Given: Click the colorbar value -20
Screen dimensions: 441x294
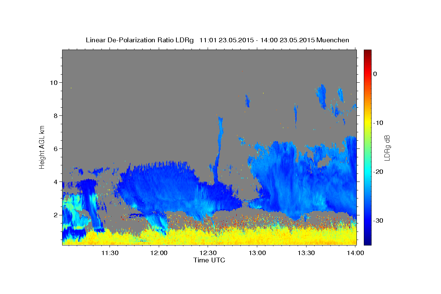Looking at the screenshot, I should [378, 172].
